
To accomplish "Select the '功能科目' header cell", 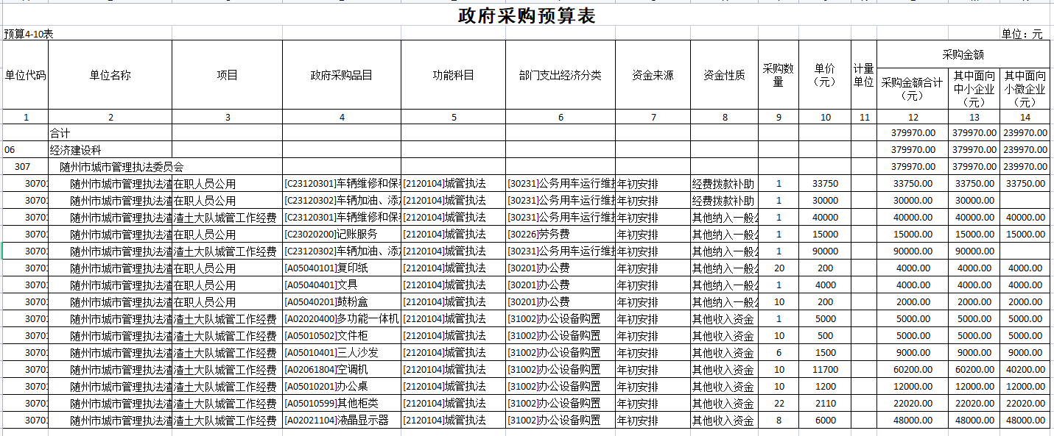I will 454,75.
